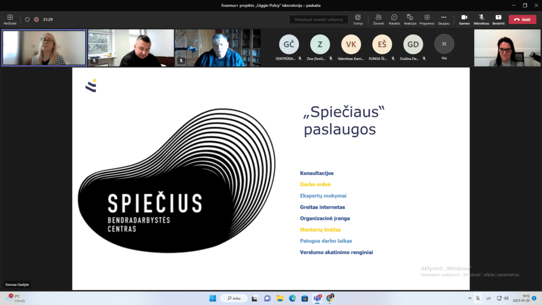Open the Turinys content pop-out
The height and width of the screenshot is (305, 542).
coord(358,20)
